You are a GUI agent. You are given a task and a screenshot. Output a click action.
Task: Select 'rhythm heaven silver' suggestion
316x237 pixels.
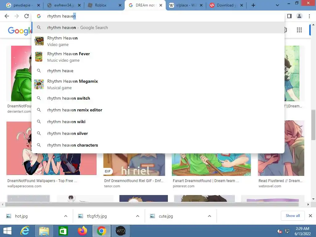(158, 133)
